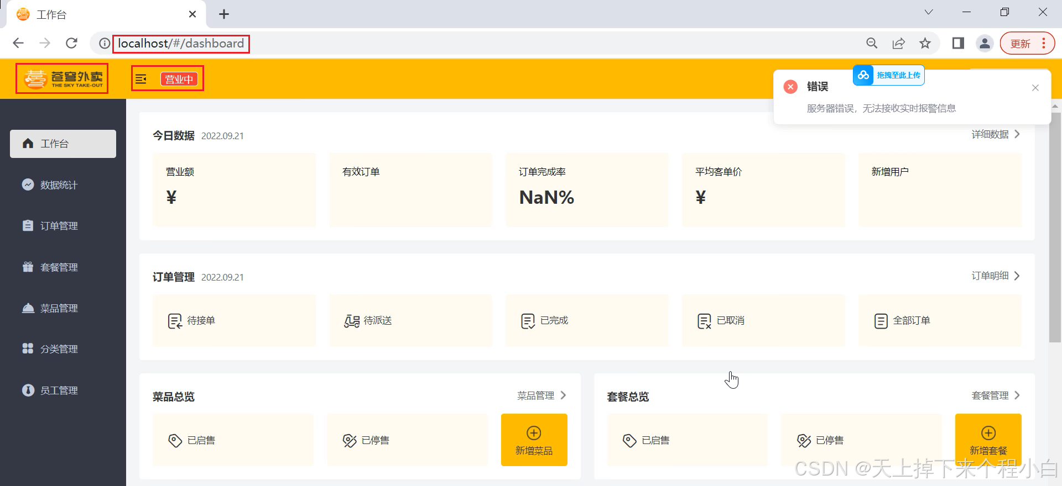Image resolution: width=1062 pixels, height=486 pixels.
Task: Open the browser zoom magnifier icon
Action: click(872, 43)
